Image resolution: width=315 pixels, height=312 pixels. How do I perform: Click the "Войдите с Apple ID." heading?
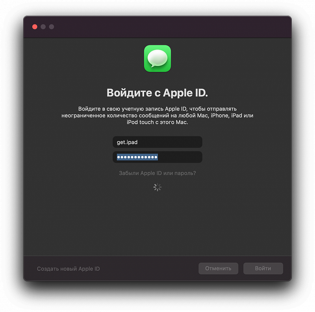point(157,93)
